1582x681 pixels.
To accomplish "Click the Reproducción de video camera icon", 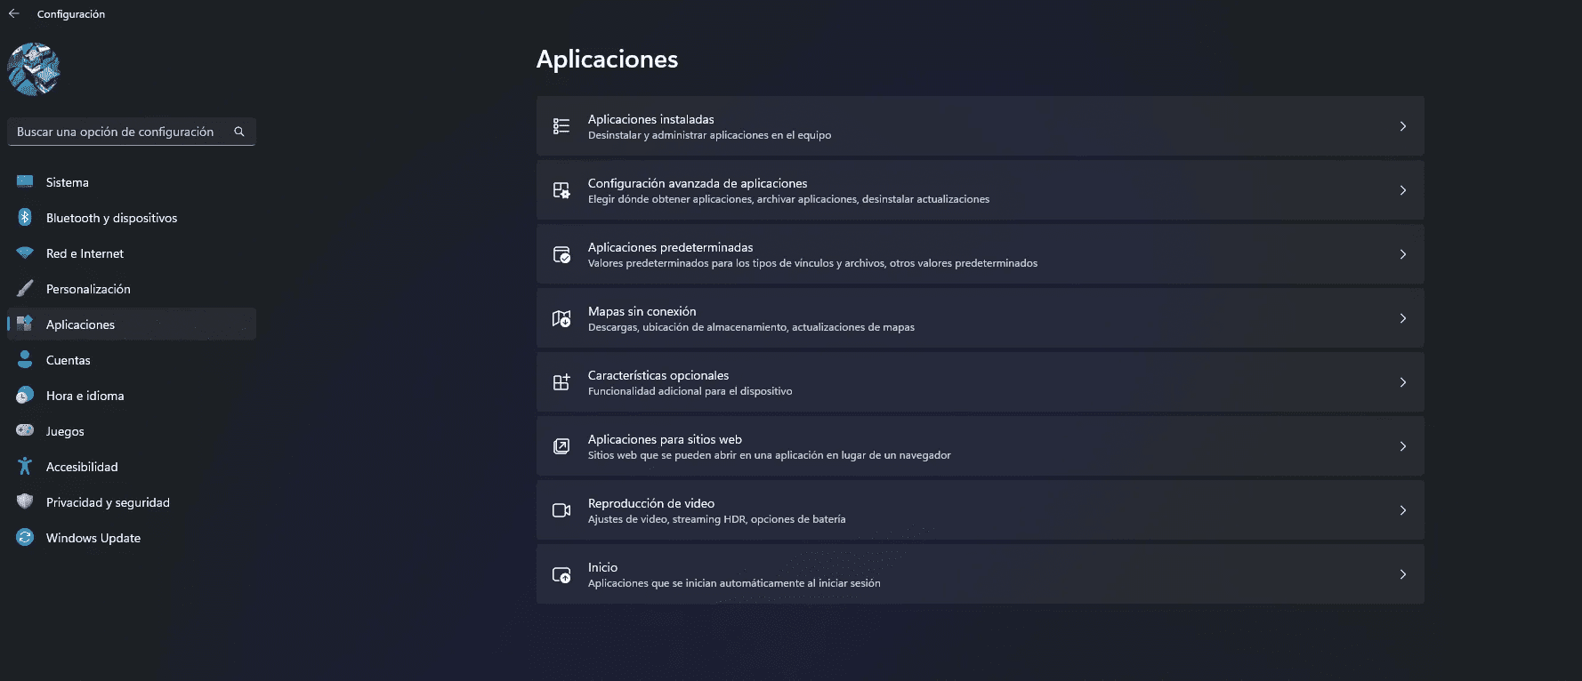I will pos(561,510).
